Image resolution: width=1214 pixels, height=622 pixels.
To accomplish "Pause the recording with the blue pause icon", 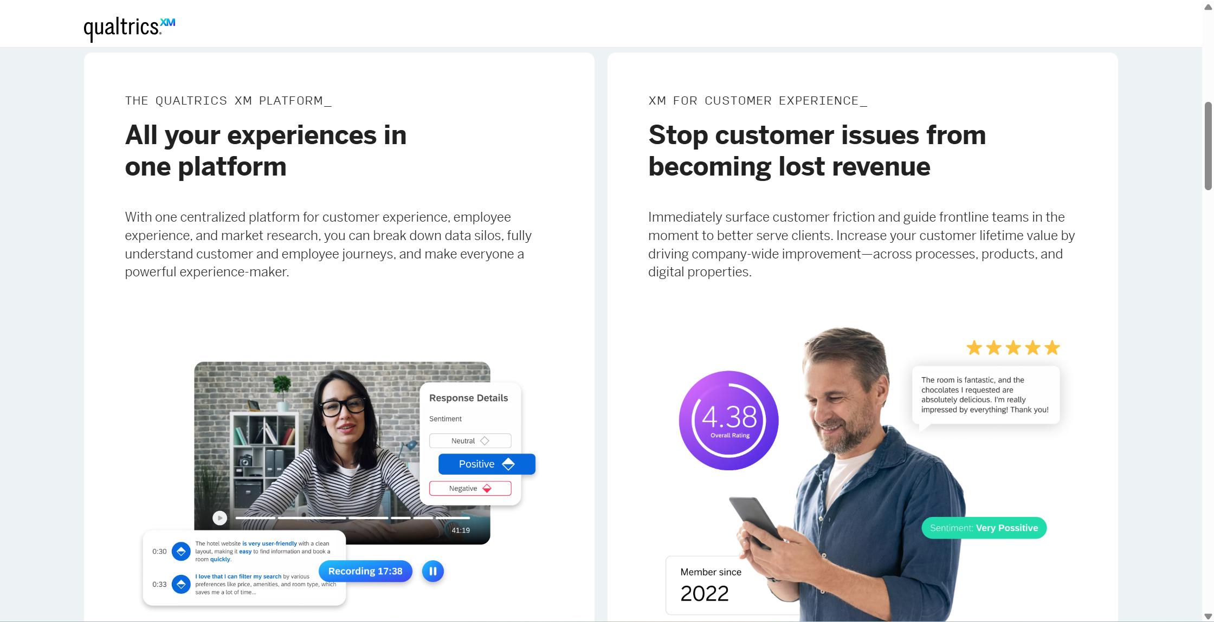I will coord(432,571).
